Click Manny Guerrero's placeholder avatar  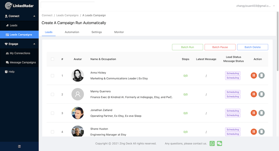[x=78, y=94]
